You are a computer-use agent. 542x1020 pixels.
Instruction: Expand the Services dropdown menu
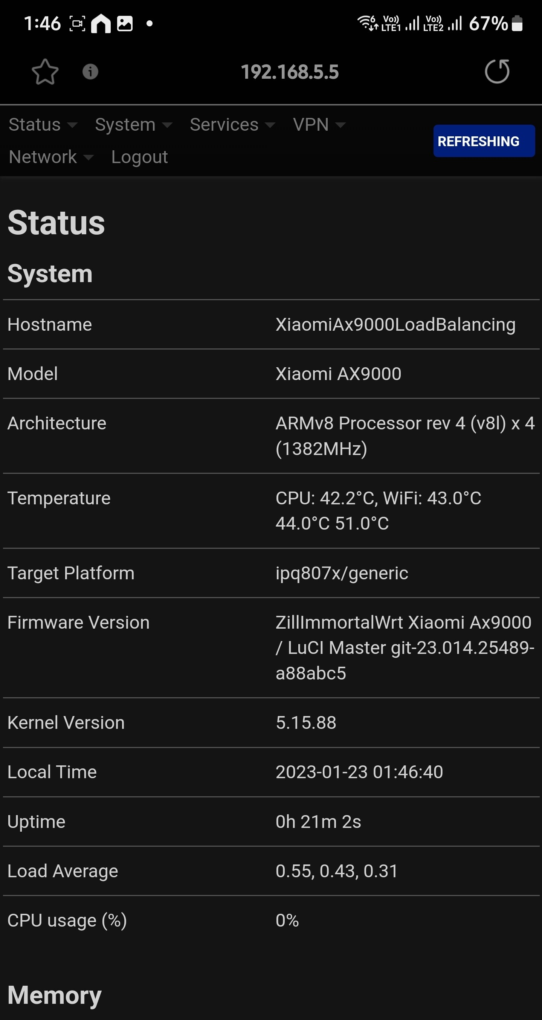tap(232, 124)
